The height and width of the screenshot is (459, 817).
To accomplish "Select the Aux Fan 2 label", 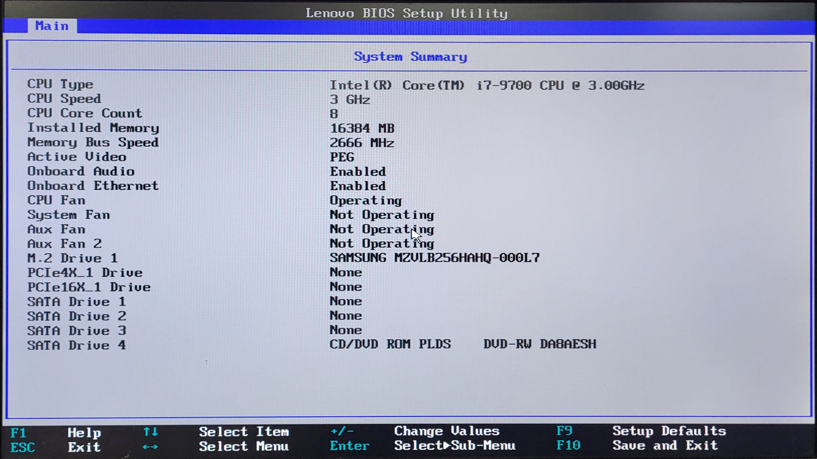I will (x=64, y=243).
